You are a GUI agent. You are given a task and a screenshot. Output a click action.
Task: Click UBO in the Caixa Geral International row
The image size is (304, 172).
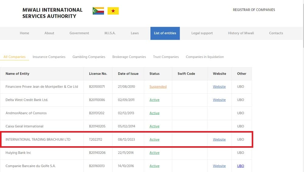click(x=240, y=126)
